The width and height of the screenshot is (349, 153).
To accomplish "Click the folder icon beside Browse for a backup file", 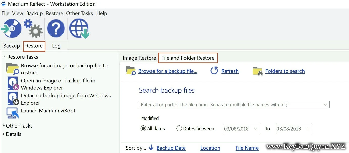I will (131, 71).
